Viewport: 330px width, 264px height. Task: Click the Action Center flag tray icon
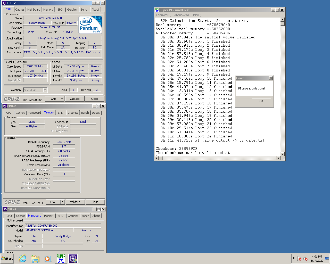click(299, 259)
